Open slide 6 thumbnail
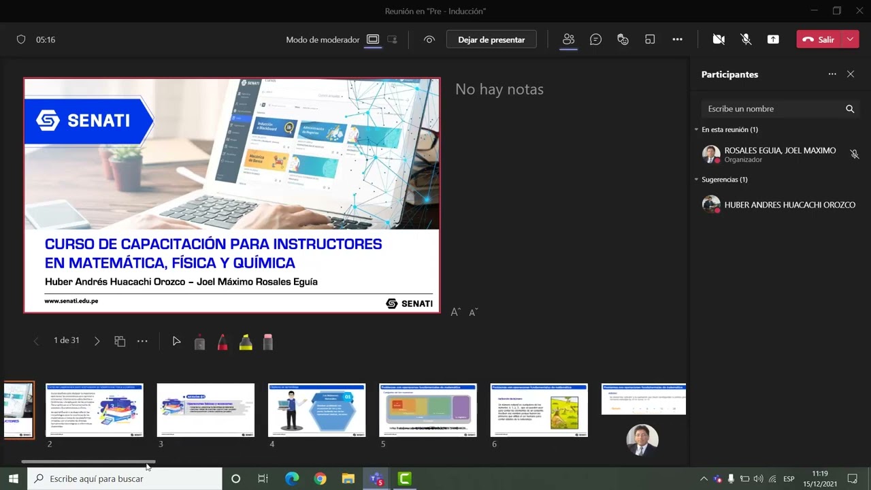 [x=539, y=410]
